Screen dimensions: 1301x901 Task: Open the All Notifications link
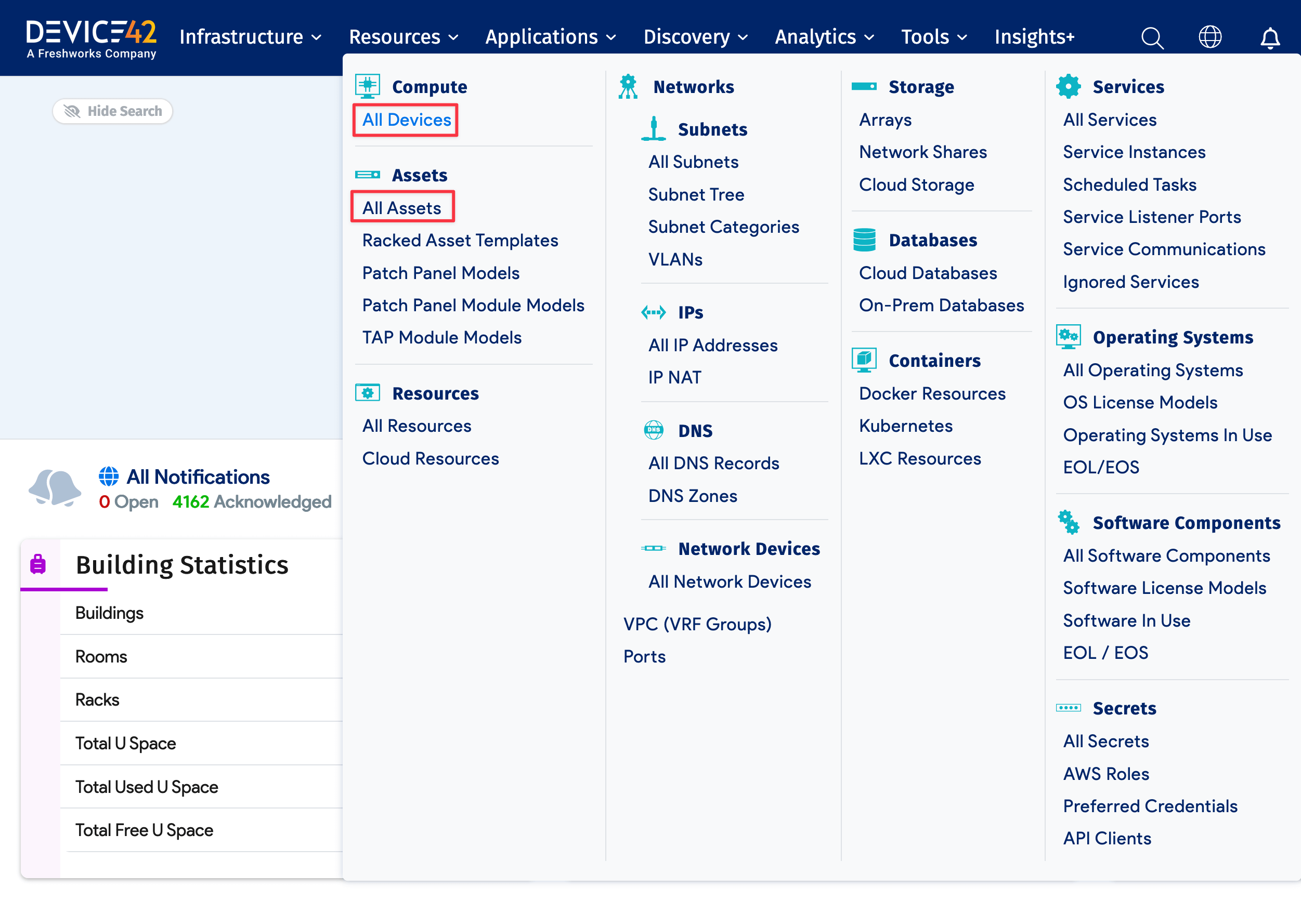(198, 477)
